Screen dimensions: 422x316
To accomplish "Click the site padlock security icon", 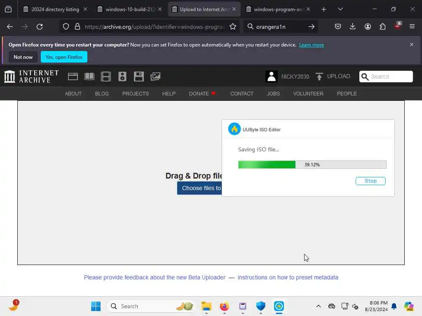I will (x=77, y=27).
